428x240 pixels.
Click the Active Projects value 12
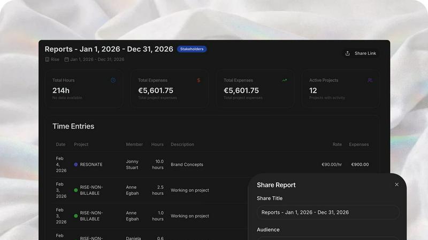pyautogui.click(x=313, y=90)
